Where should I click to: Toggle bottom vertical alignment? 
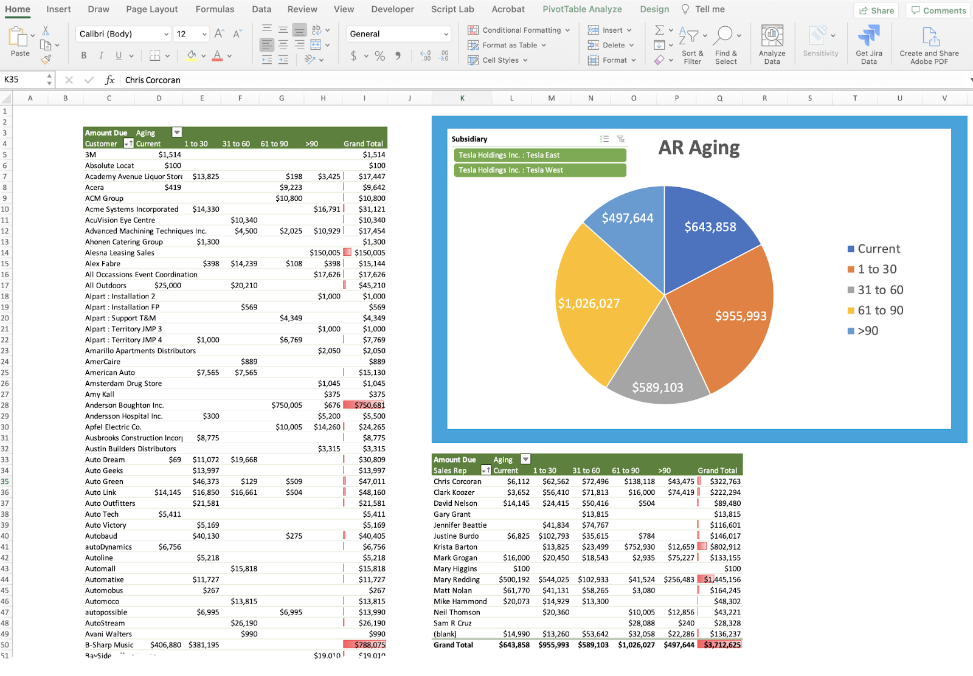click(x=299, y=30)
